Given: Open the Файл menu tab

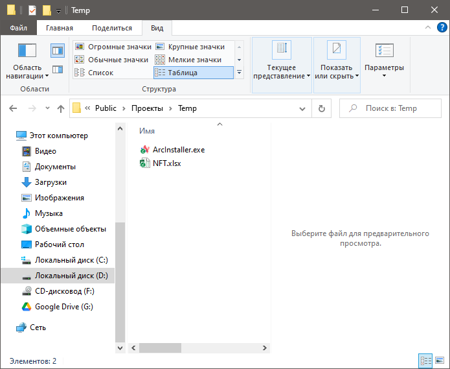Looking at the screenshot, I should (19, 28).
